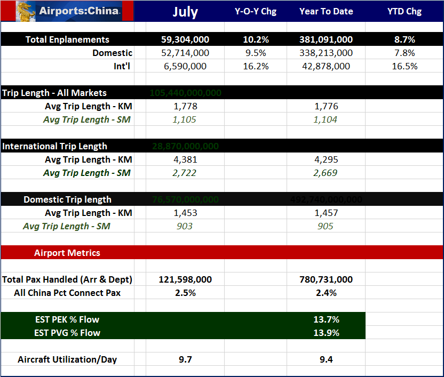
Task: Select the Airports:China title header
Action: [x=79, y=11]
